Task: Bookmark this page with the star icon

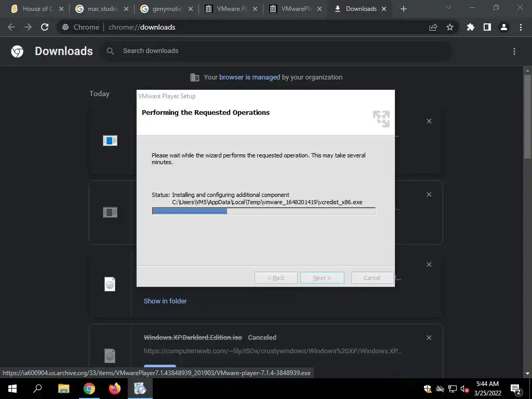Action: click(450, 27)
